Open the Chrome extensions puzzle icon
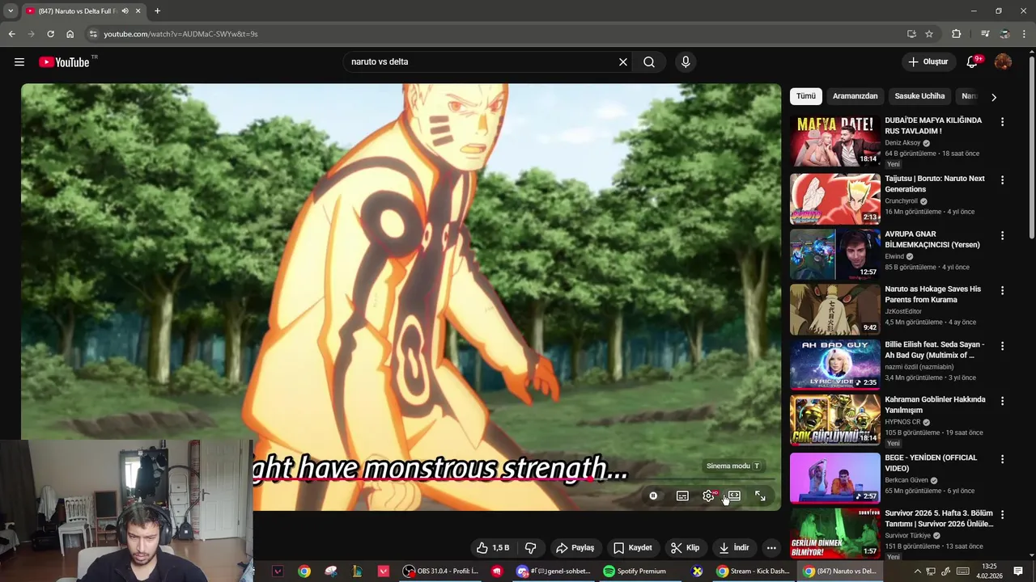The image size is (1036, 582). pyautogui.click(x=957, y=34)
